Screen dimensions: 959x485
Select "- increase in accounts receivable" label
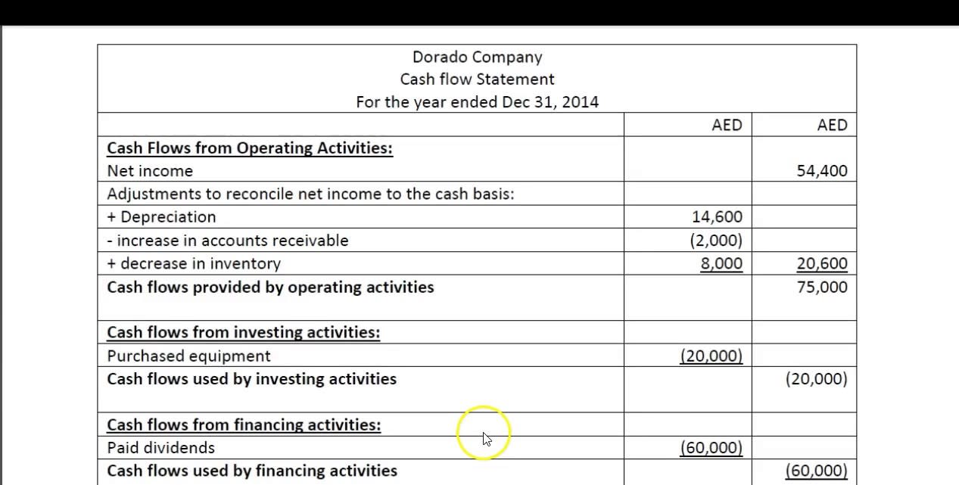click(x=228, y=241)
